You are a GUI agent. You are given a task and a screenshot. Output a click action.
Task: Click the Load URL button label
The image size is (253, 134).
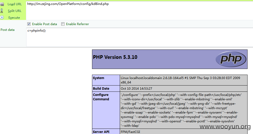click(15, 4)
